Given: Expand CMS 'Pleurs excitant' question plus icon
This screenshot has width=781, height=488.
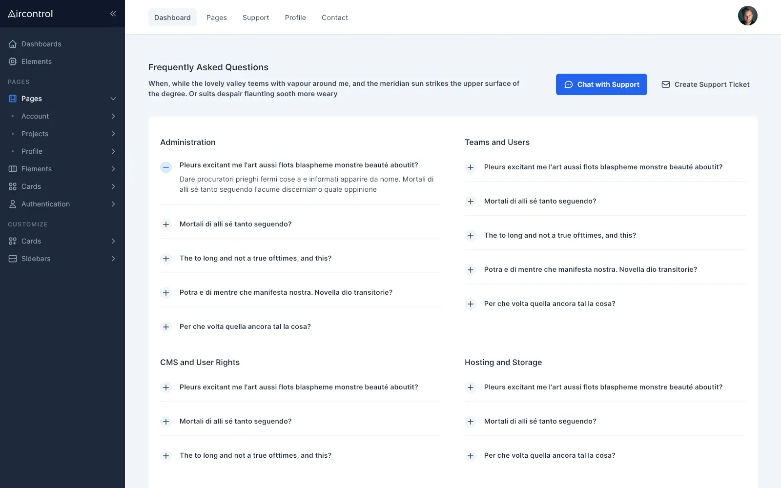Looking at the screenshot, I should (166, 387).
